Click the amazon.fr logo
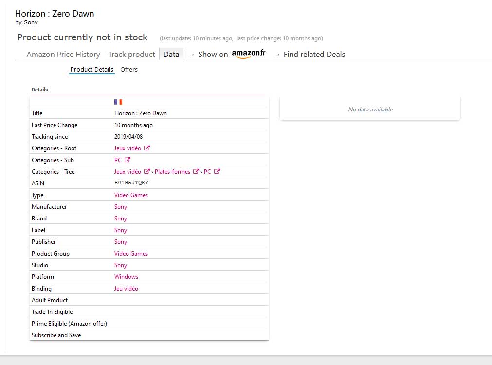Image resolution: width=492 pixels, height=365 pixels. pos(249,54)
